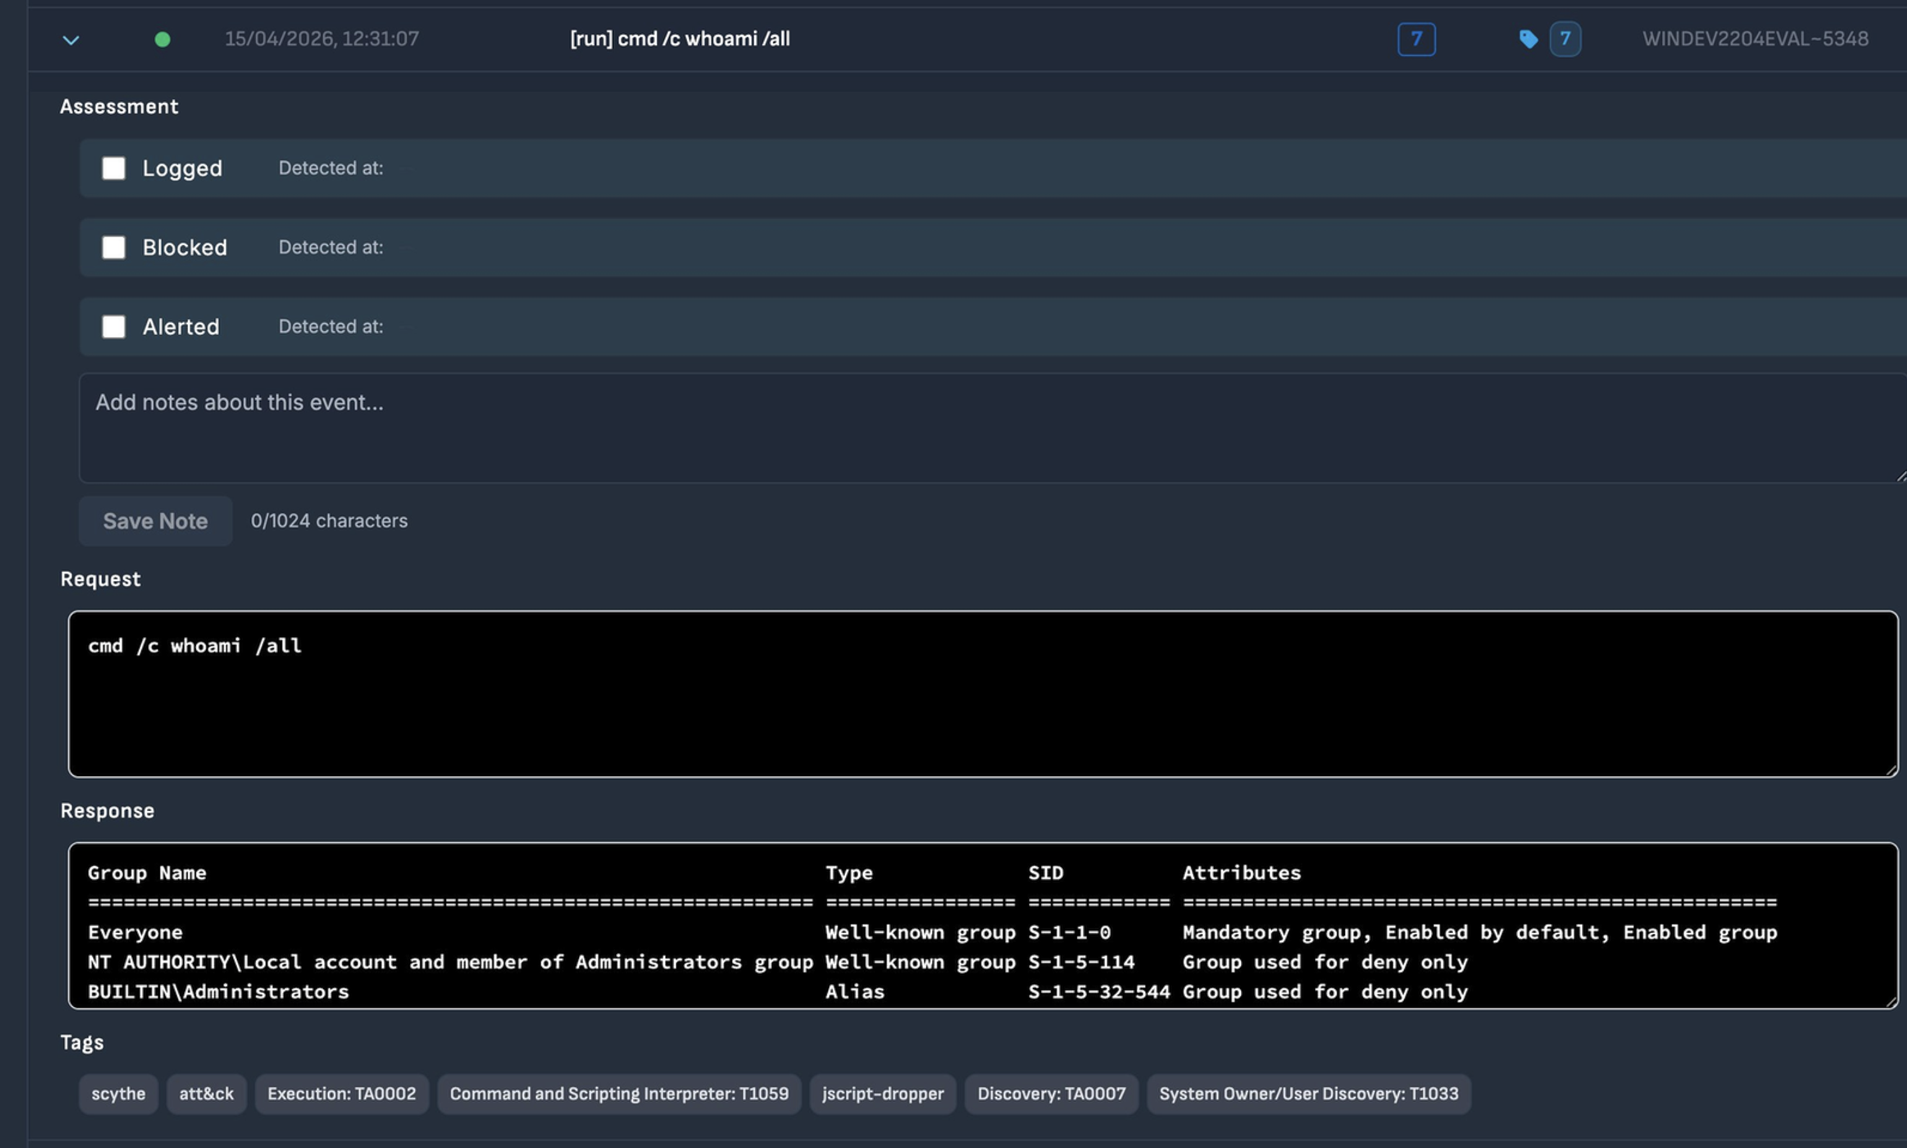Viewport: 1907px width, 1148px height.
Task: Click the green status dot indicator
Action: tap(162, 40)
